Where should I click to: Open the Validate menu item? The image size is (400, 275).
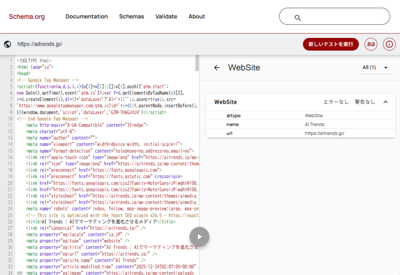pyautogui.click(x=166, y=16)
